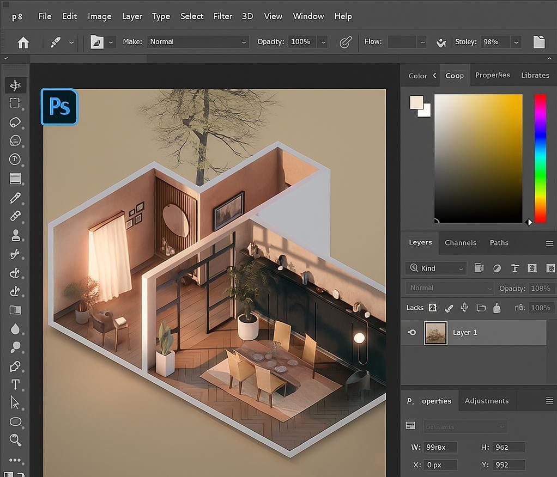Screen dimensions: 557x477
Task: Select the Type tool
Action: click(x=15, y=384)
